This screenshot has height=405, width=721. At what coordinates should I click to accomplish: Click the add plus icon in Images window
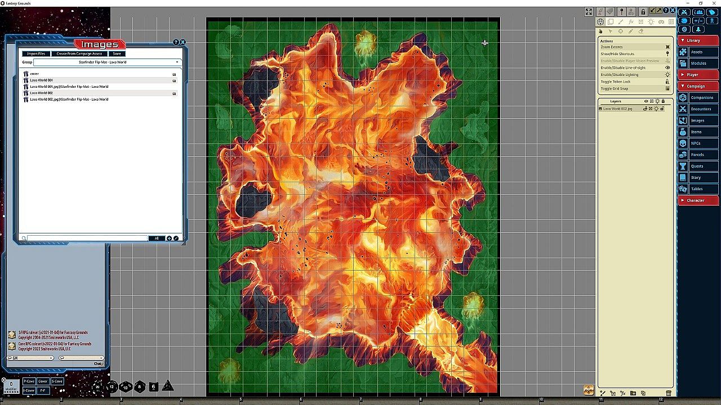click(x=169, y=238)
